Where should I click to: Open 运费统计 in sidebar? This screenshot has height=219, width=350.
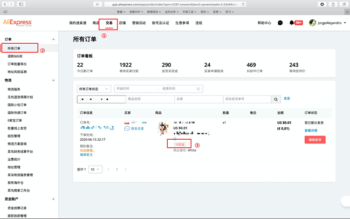(14, 159)
